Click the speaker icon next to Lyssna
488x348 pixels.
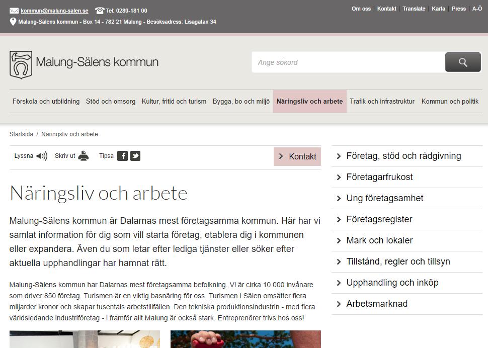(42, 156)
